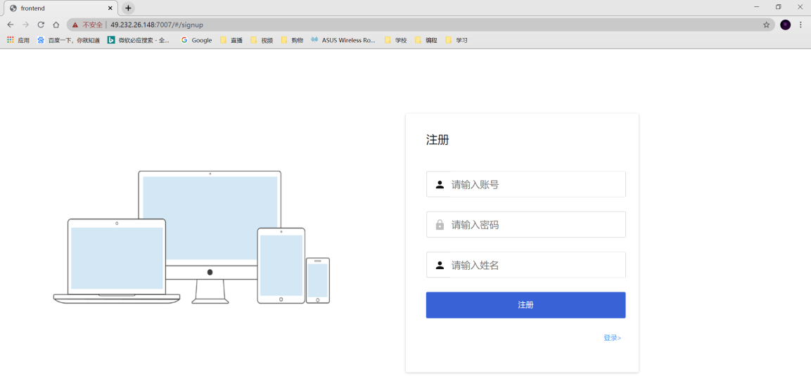Open the 应用 apps shortcut
Image resolution: width=811 pixels, height=376 pixels.
tap(18, 40)
